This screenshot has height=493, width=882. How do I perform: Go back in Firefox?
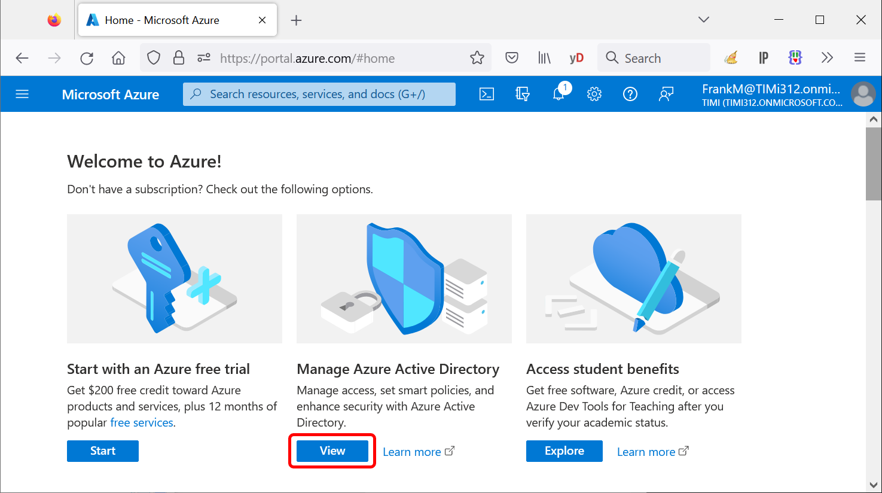coord(22,58)
